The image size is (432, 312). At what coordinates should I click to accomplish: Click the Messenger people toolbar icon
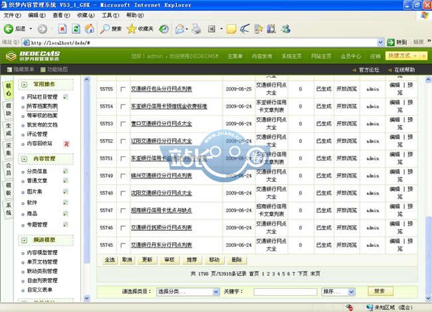pos(286,29)
